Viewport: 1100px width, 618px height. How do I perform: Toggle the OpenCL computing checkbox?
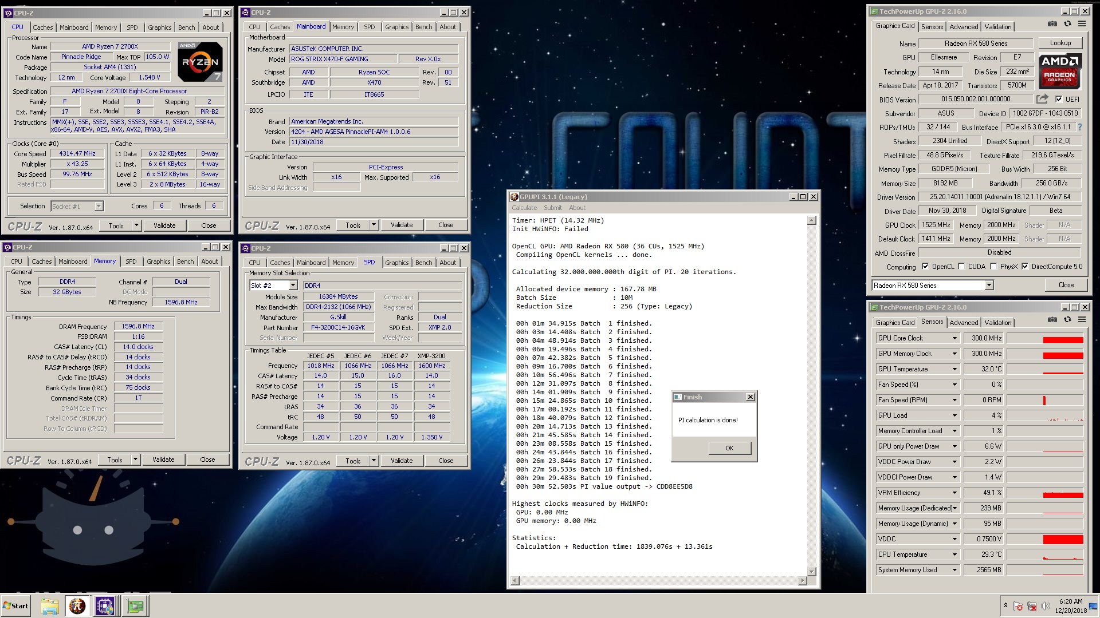point(925,267)
